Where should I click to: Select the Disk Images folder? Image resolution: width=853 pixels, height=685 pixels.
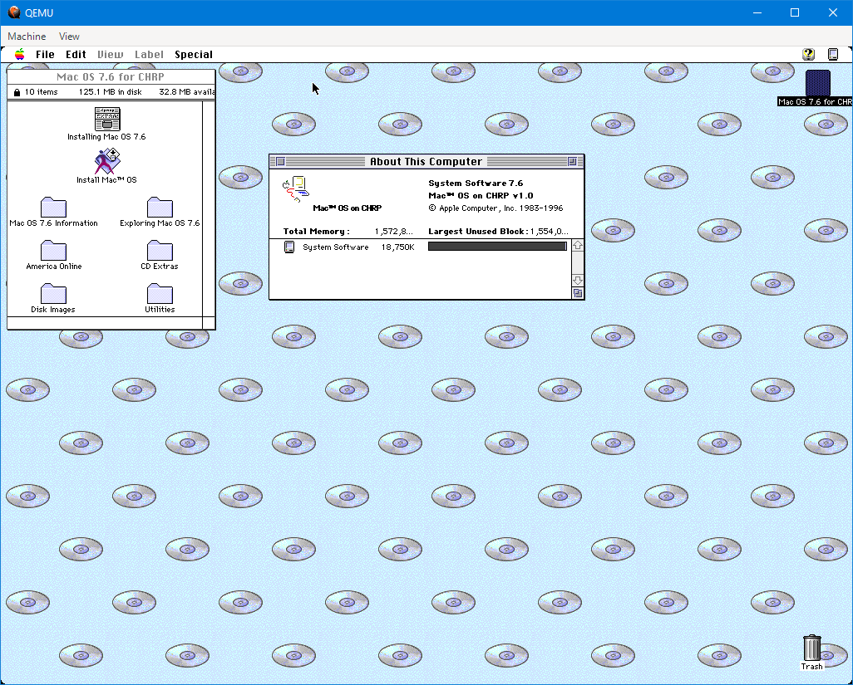click(x=53, y=294)
